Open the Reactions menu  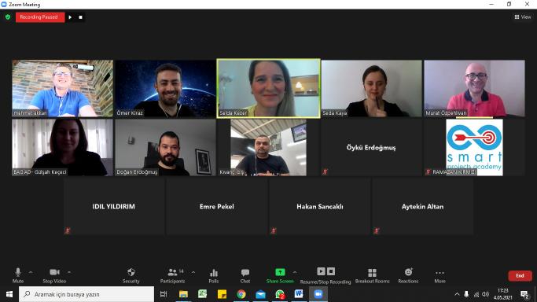coord(408,275)
